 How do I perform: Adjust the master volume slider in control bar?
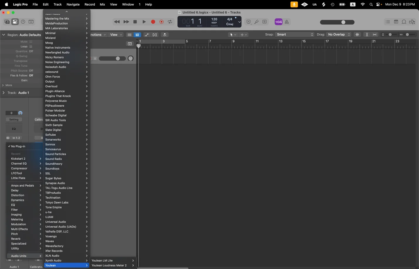click(x=337, y=22)
